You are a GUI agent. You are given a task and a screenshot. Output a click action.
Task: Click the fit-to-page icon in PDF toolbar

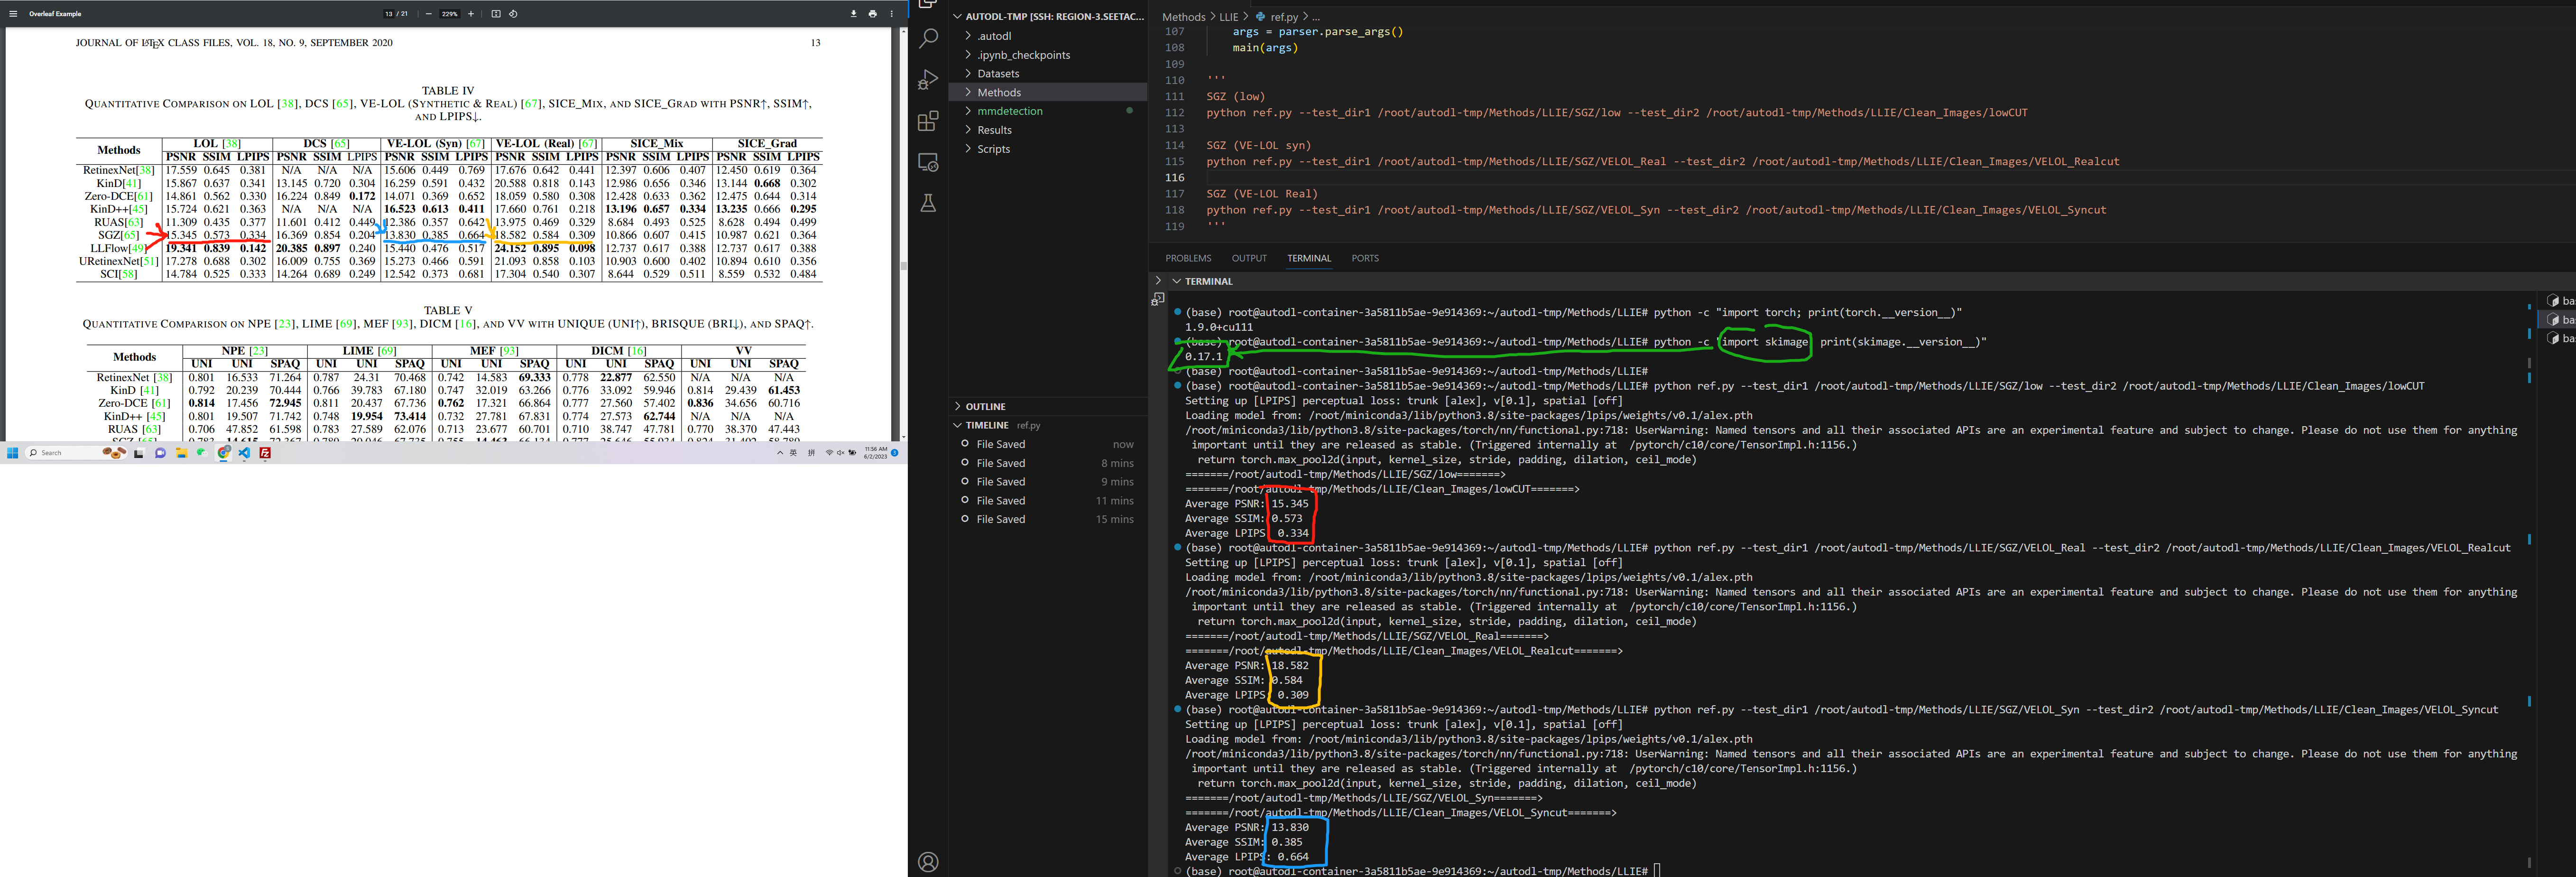[x=496, y=14]
